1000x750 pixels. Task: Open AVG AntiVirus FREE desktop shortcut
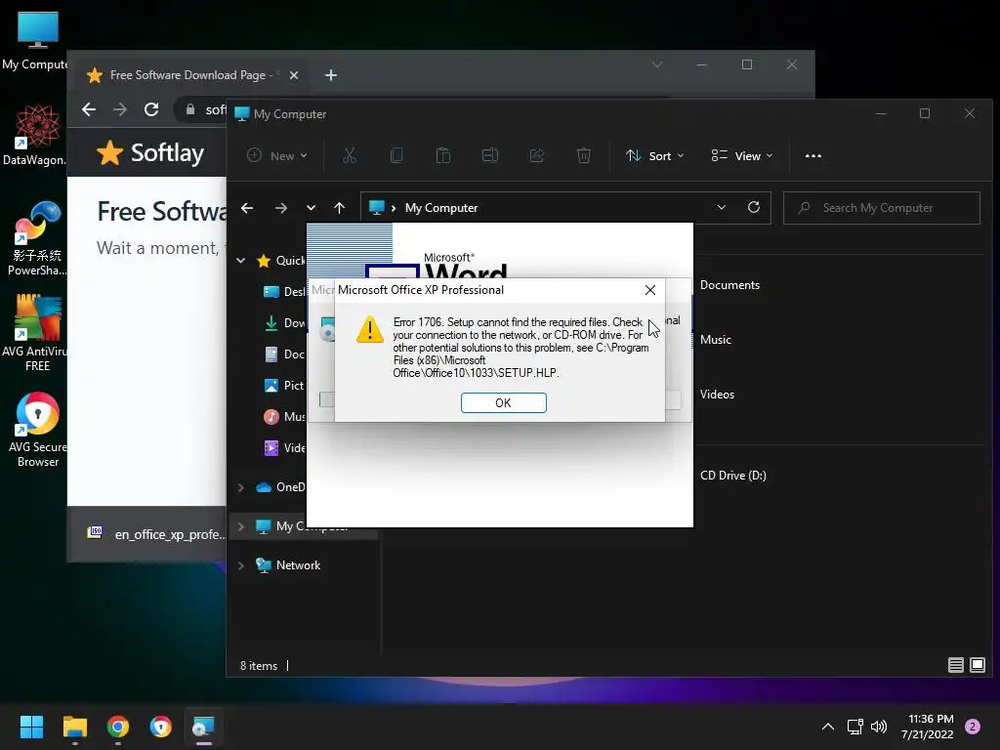pos(36,334)
